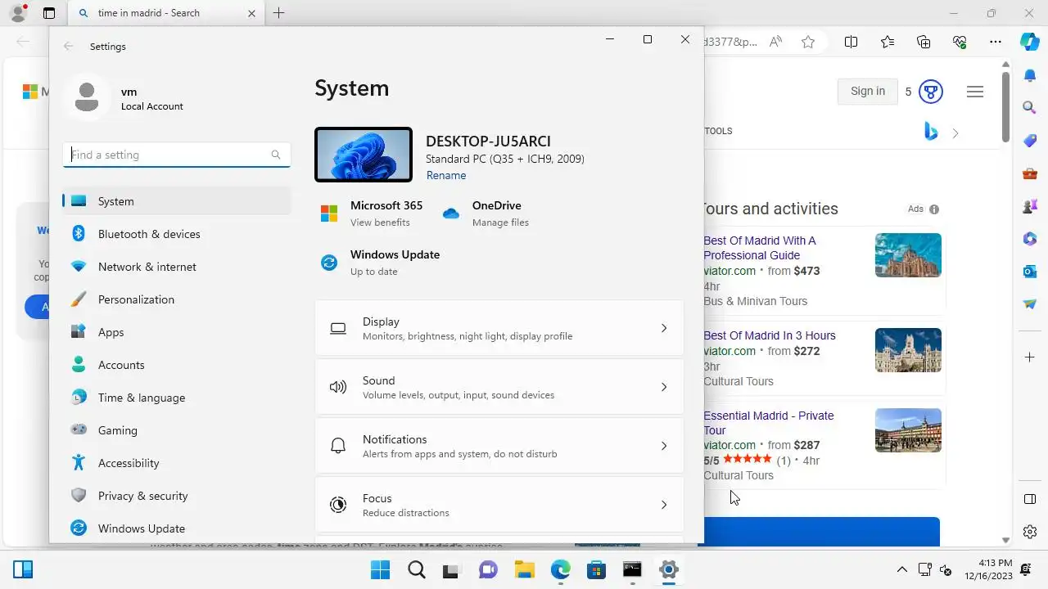Expand the Focus settings row
Image resolution: width=1048 pixels, height=589 pixels.
pyautogui.click(x=499, y=505)
